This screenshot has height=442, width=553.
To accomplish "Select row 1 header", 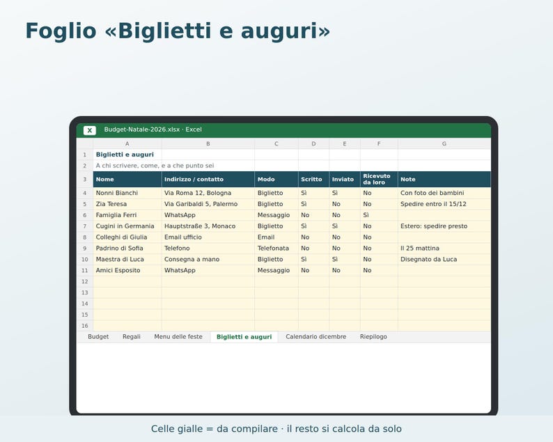I will click(85, 155).
